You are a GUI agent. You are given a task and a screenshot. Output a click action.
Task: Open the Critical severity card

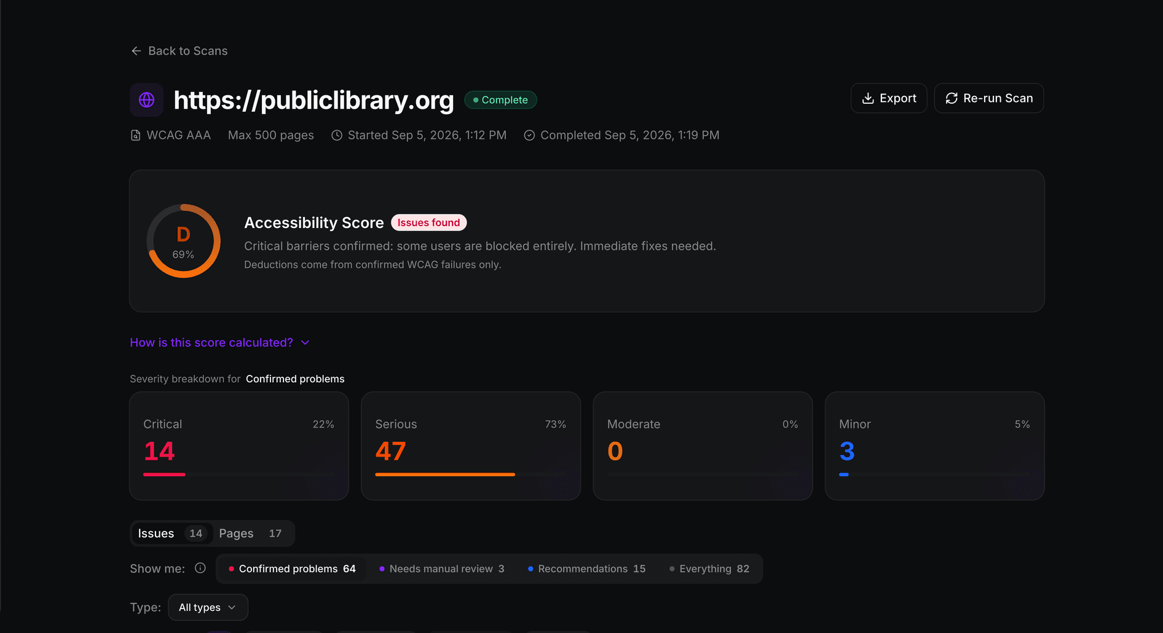(239, 446)
